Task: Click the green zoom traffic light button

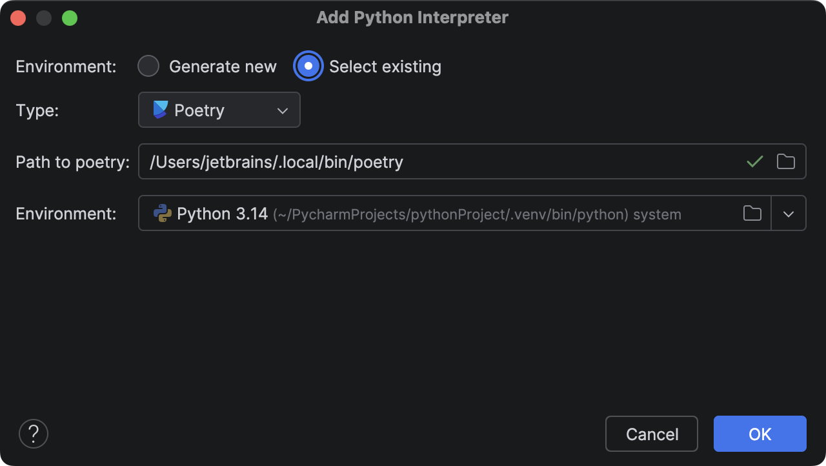Action: (x=70, y=17)
